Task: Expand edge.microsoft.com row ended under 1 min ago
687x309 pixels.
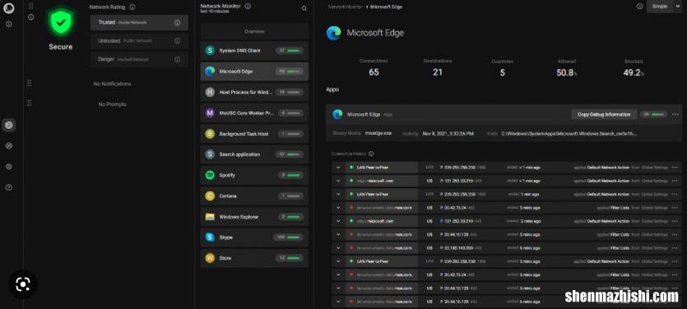Action: coord(338,181)
